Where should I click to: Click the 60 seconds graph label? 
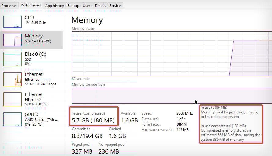[x=80, y=79]
